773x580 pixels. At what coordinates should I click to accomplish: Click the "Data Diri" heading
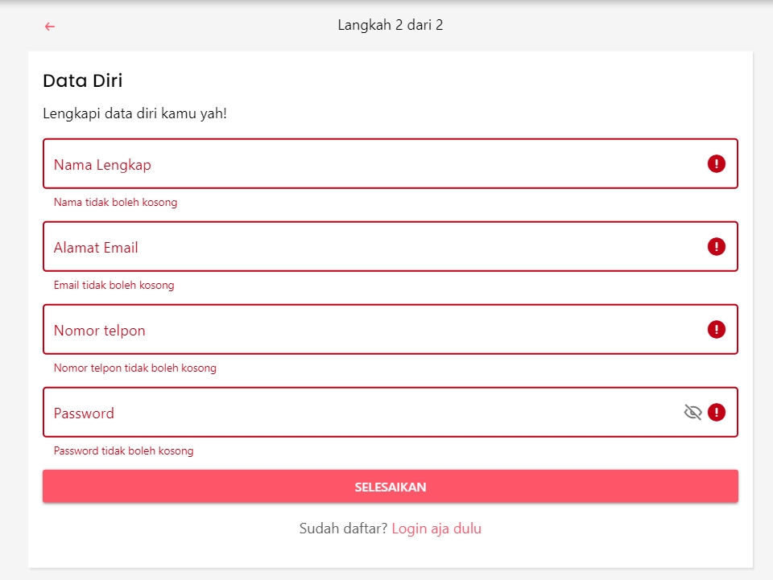[82, 80]
